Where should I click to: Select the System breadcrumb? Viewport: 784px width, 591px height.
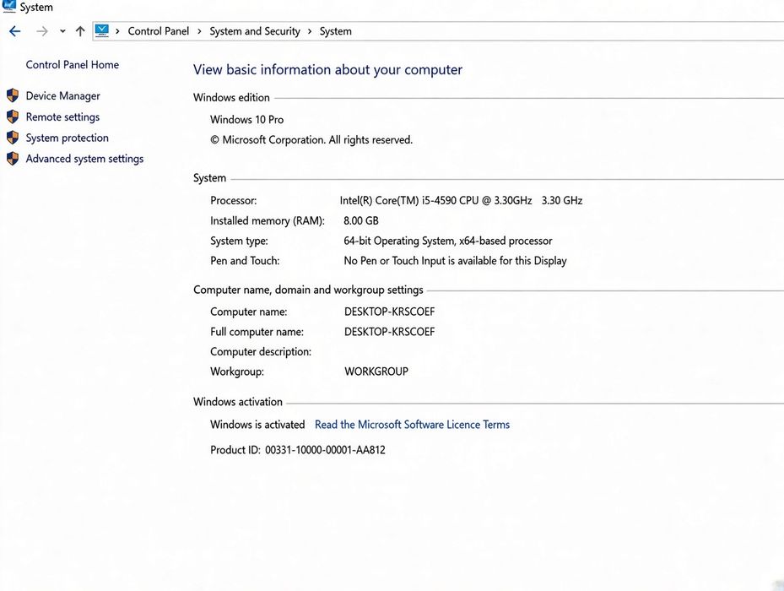[336, 31]
